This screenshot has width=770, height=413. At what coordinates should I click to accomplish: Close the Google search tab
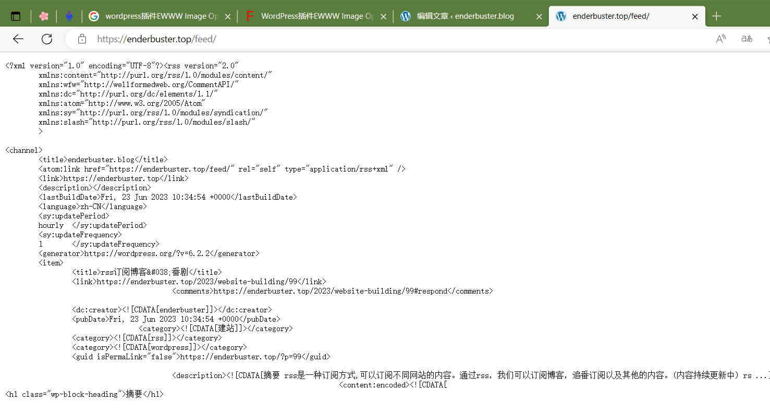[x=227, y=17]
